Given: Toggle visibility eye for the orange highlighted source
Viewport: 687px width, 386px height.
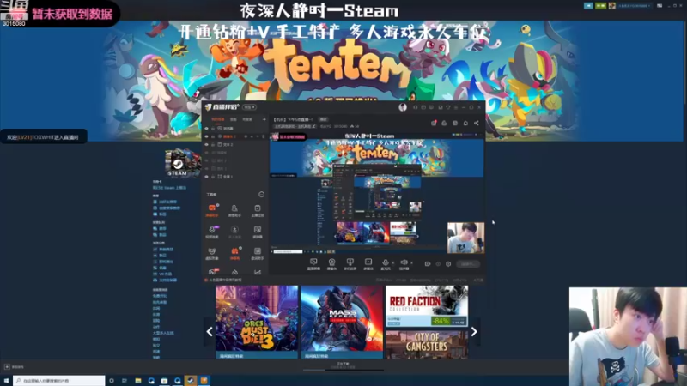Looking at the screenshot, I should point(207,136).
